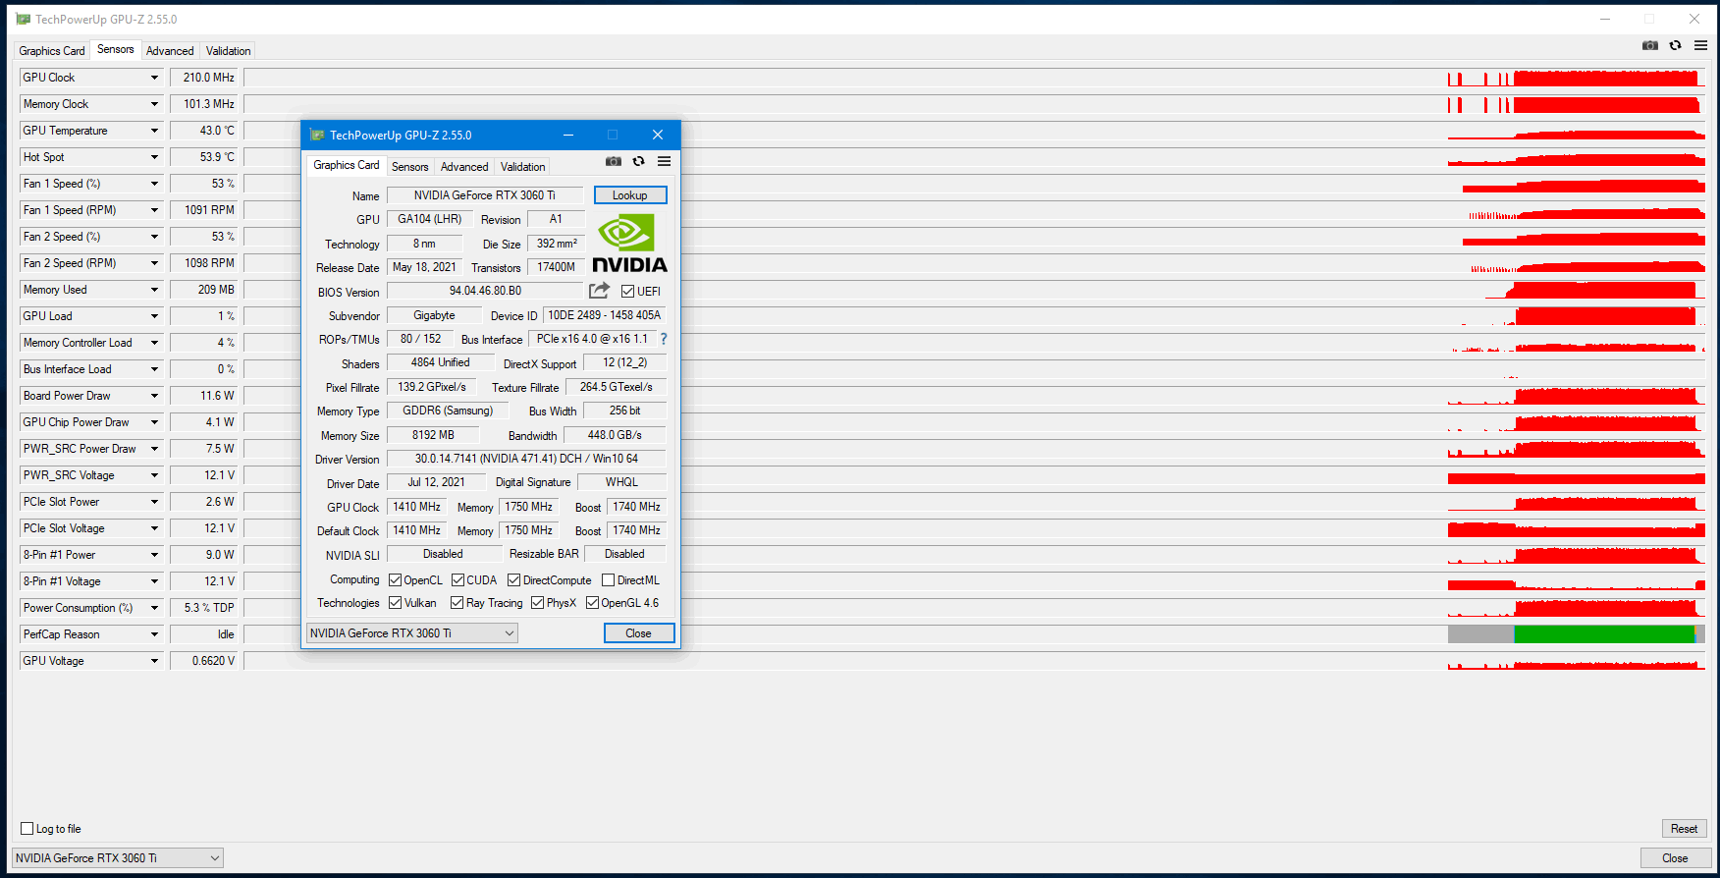Click refresh icon in Sensors window toolbar
Image resolution: width=1720 pixels, height=878 pixels.
tap(1676, 45)
